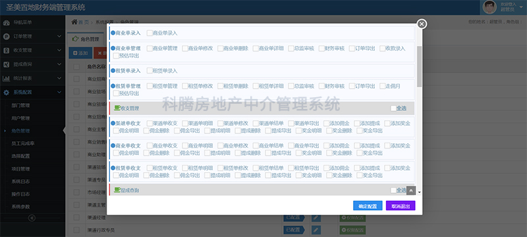The image size is (527, 237).
Task: Click the red delete X toolbar button
Action: pos(99,53)
